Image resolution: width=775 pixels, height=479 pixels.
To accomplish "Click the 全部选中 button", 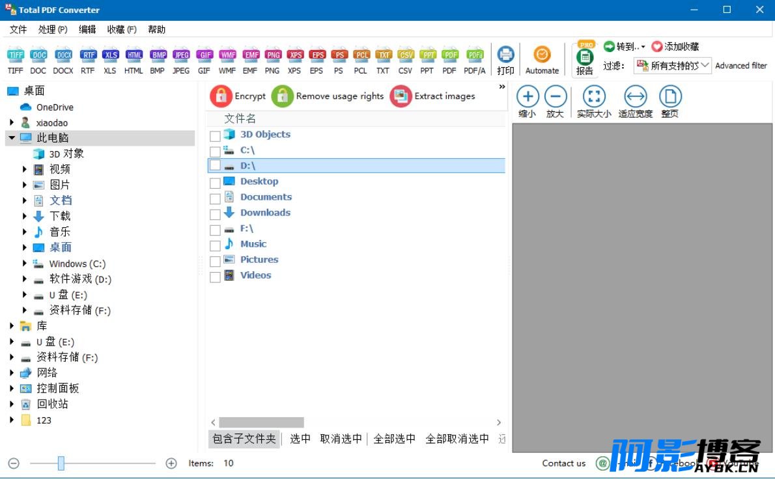I will coord(395,439).
